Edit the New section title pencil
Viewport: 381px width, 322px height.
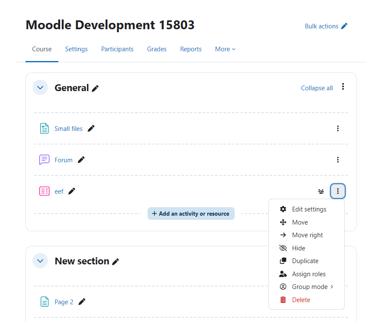tap(115, 262)
